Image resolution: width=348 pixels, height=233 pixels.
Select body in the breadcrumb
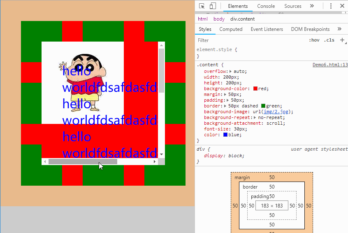click(219, 19)
